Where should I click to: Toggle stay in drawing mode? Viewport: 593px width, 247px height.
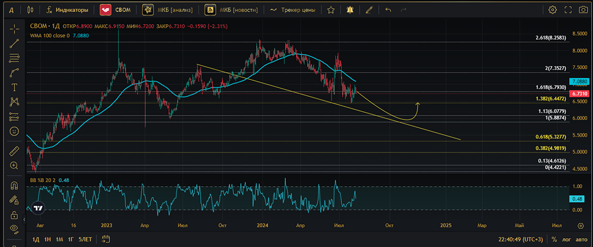pos(14,200)
